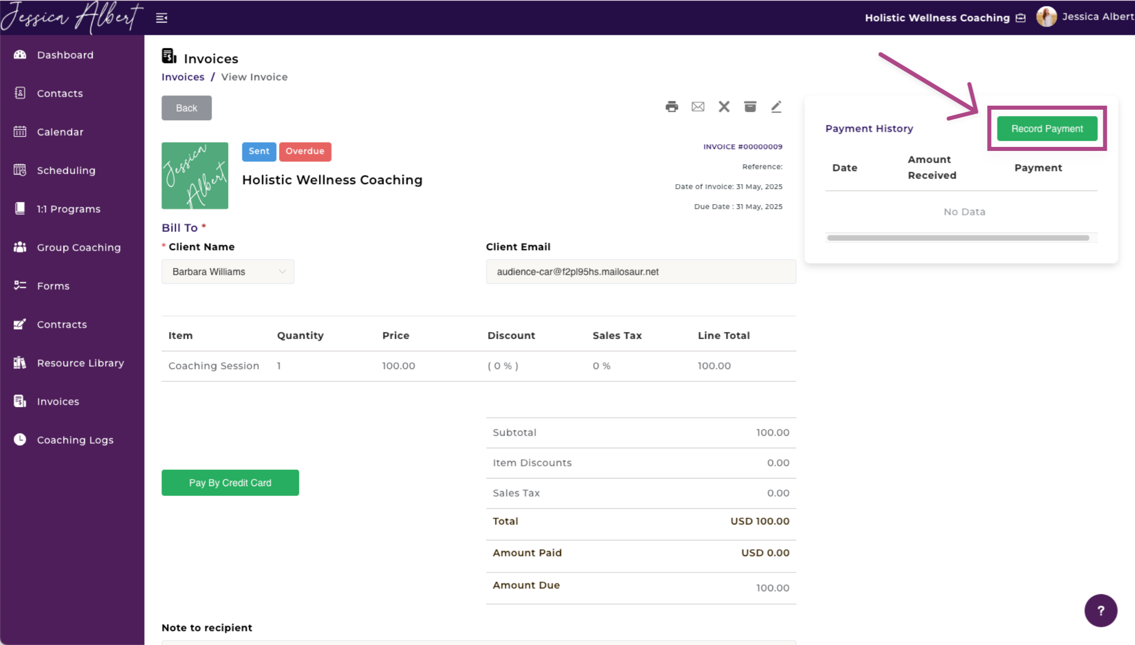Viewport: 1135px width, 645px height.
Task: Toggle the sidebar collapse hamburger icon
Action: pos(161,18)
